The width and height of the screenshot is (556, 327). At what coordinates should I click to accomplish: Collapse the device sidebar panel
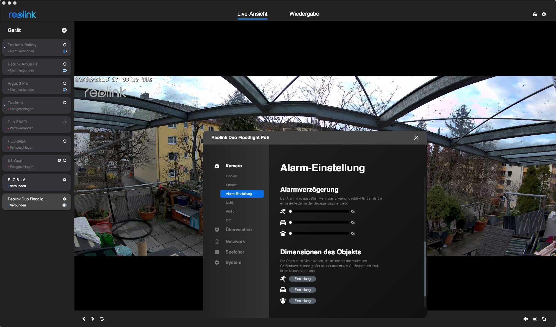[76, 174]
